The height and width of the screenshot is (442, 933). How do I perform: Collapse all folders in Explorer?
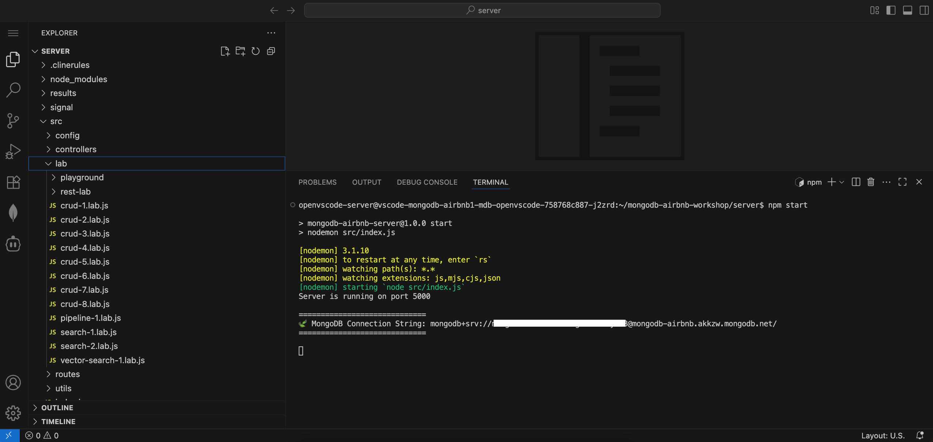pos(271,51)
